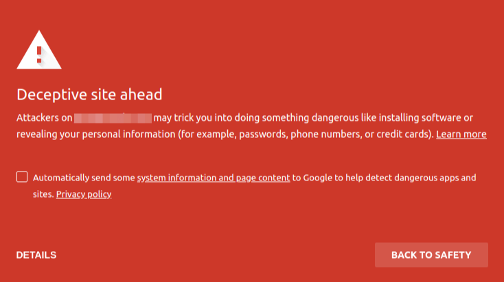Enable the automatic reporting checkbox
The height and width of the screenshot is (282, 504).
click(22, 176)
